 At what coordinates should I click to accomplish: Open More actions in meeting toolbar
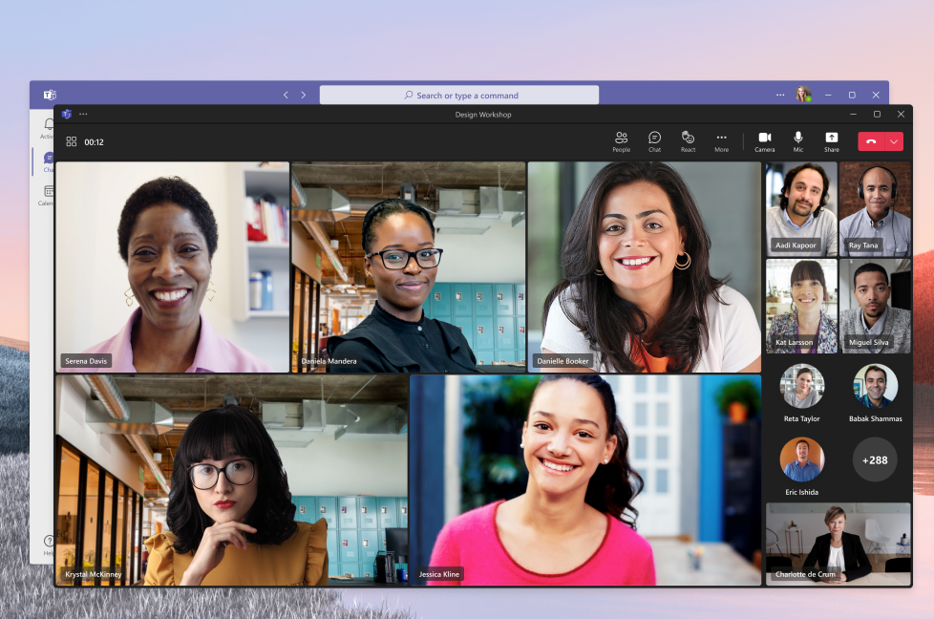coord(721,141)
